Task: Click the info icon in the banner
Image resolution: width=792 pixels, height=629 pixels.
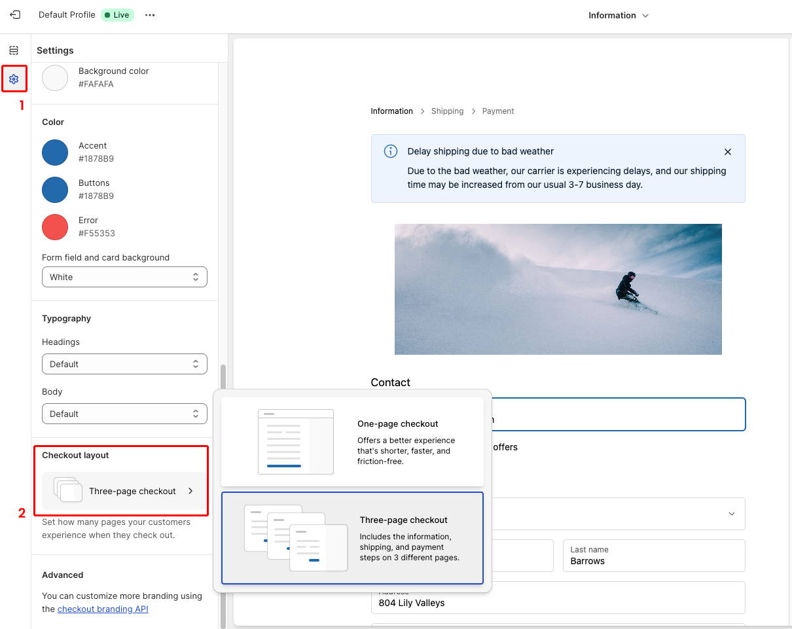Action: click(391, 152)
